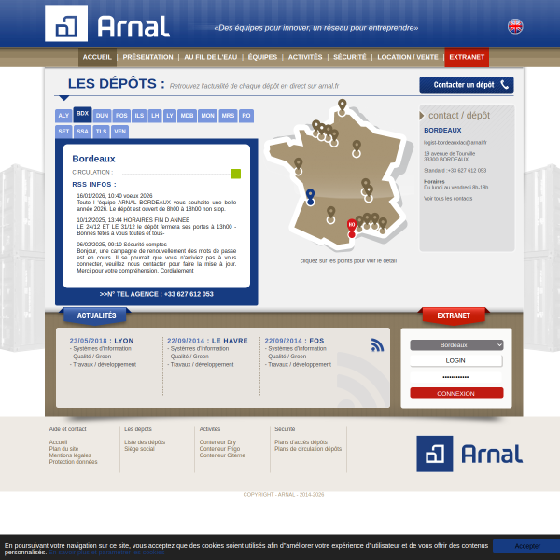Click the phone icon on Contacter un dépôt
Image resolution: width=560 pixels, height=560 pixels.
pos(504,85)
